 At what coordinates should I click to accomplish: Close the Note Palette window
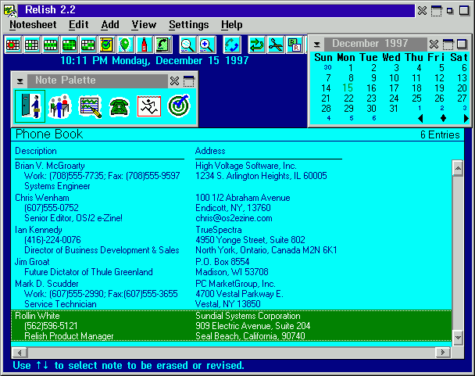coord(174,81)
